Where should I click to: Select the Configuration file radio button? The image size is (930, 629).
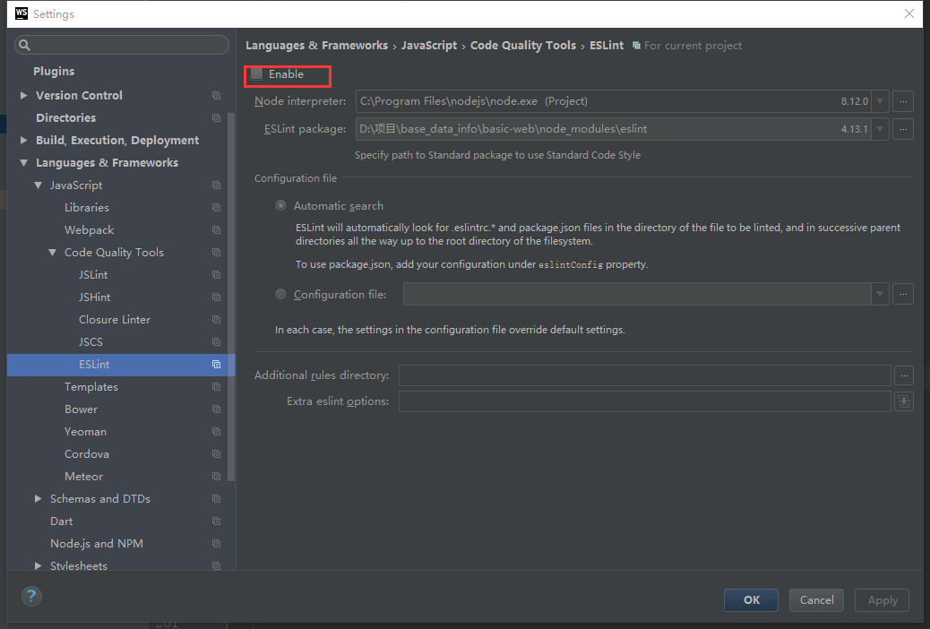pyautogui.click(x=280, y=294)
